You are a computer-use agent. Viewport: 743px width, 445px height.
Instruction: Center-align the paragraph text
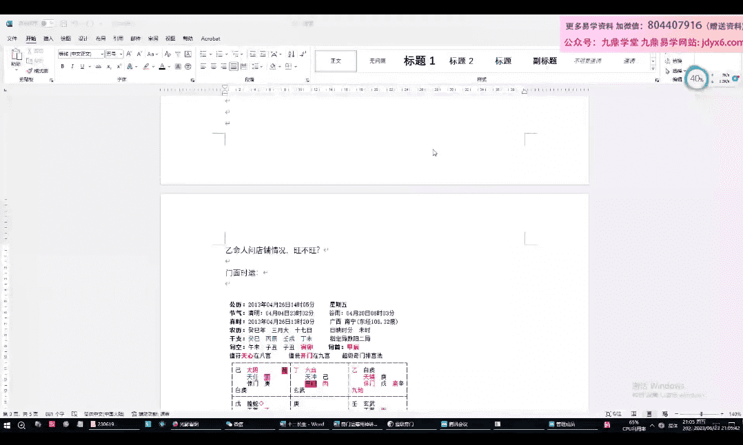click(214, 67)
